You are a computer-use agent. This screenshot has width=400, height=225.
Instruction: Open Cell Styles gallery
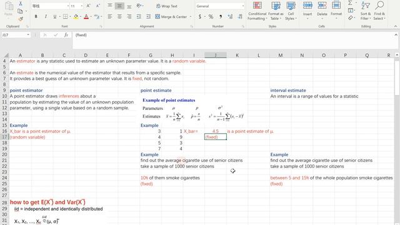click(290, 11)
